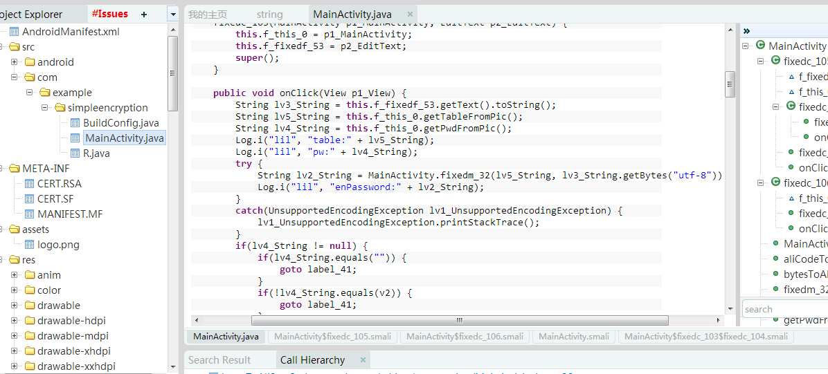Select the drawable folder label
828x374 pixels.
click(59, 306)
